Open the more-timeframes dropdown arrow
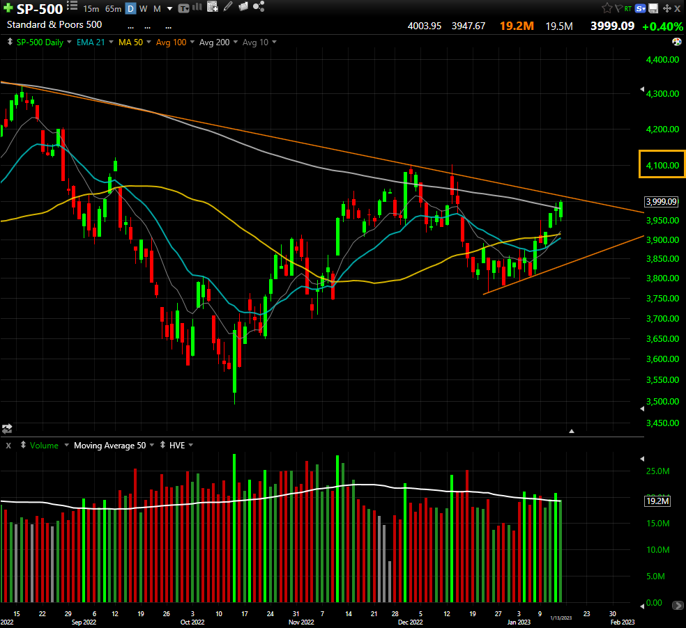Viewport: 686px width, 628px height. pos(169,9)
